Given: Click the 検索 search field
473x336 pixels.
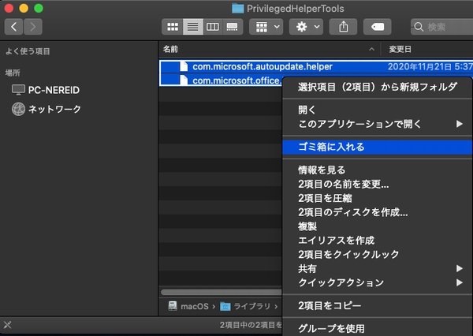Looking at the screenshot, I should click(x=441, y=27).
